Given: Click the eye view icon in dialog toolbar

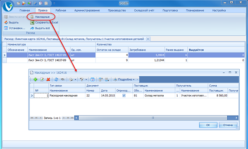Looking at the screenshot, I should (63, 79).
